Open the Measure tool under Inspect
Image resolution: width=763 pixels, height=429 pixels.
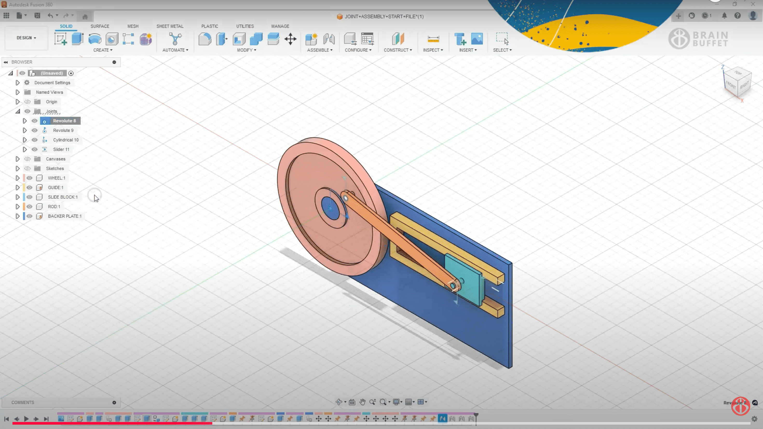click(x=433, y=39)
